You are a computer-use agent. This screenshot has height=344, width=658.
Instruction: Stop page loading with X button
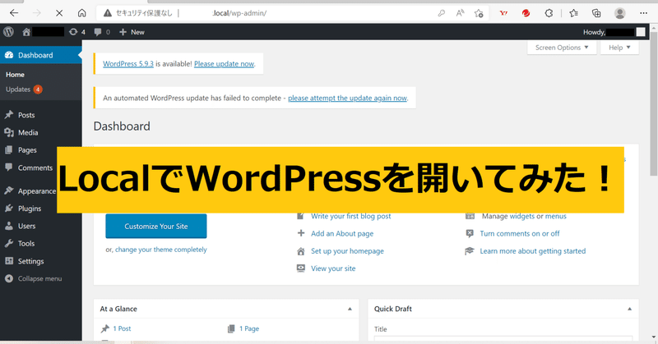click(59, 13)
